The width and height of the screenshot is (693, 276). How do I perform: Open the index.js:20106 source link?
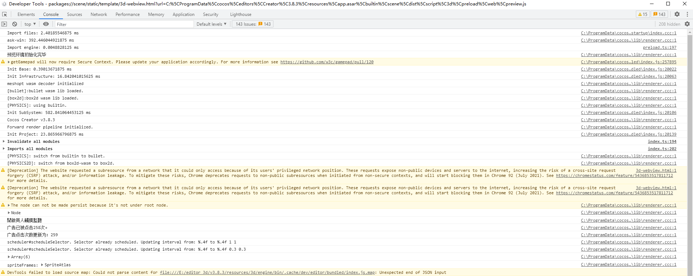click(x=629, y=112)
